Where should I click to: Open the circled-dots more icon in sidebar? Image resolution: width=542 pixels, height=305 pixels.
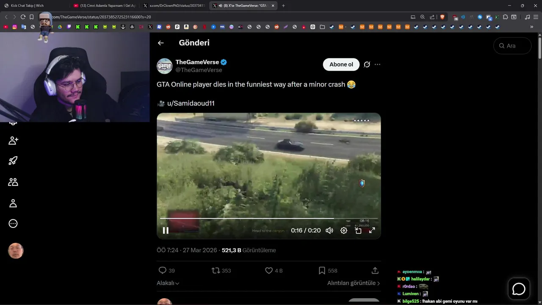(x=13, y=223)
